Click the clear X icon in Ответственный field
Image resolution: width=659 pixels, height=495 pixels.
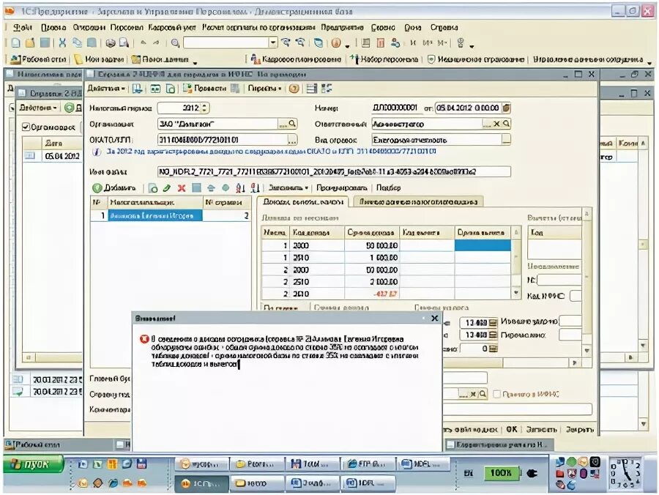click(x=496, y=124)
